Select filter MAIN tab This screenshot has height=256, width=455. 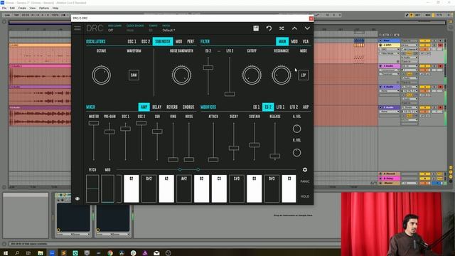click(x=282, y=41)
